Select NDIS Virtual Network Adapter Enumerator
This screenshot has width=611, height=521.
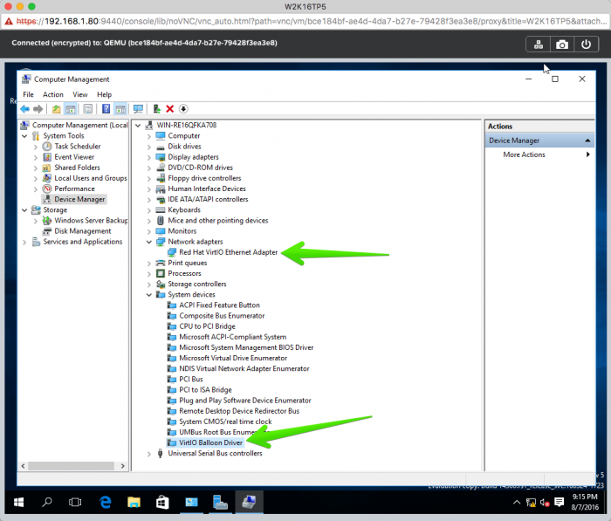[244, 369]
